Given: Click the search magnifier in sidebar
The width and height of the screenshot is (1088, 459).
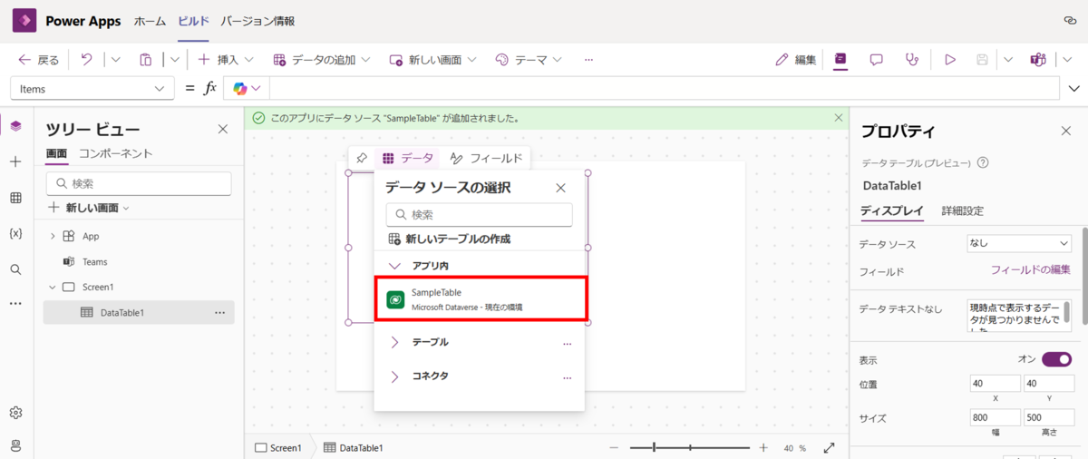Looking at the screenshot, I should point(15,269).
